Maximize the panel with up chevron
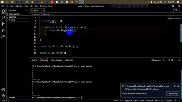182x102 pixels. coord(176,60)
